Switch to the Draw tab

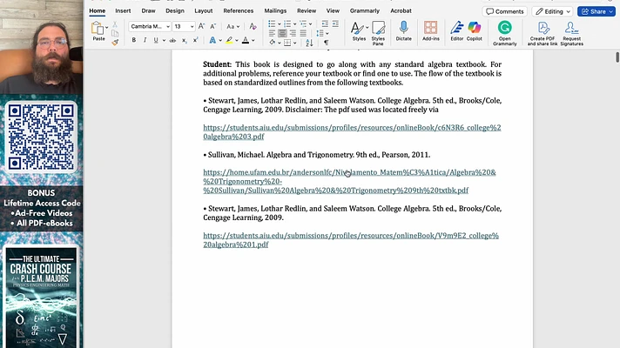click(148, 10)
